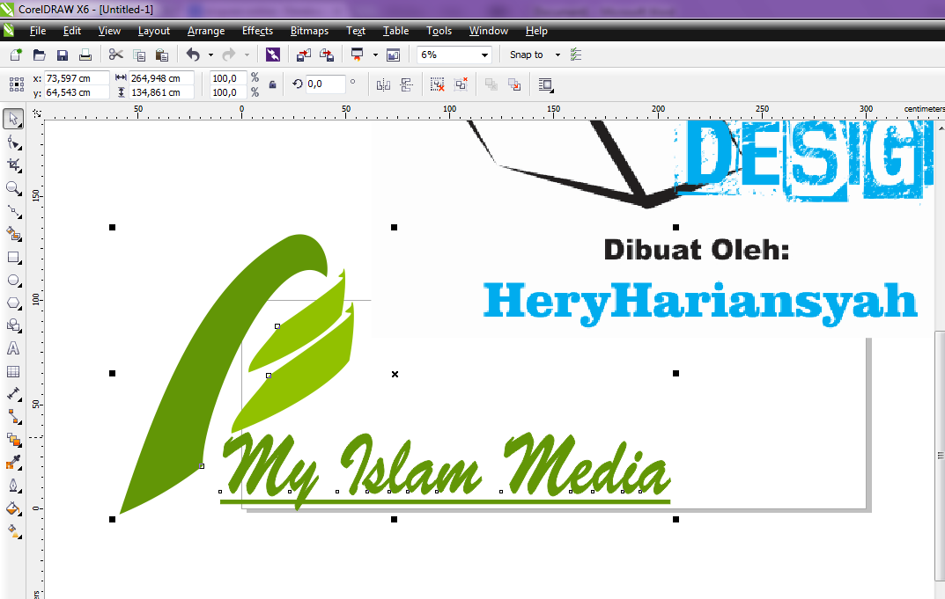Select the Table tool
The height and width of the screenshot is (599, 945).
tap(13, 371)
